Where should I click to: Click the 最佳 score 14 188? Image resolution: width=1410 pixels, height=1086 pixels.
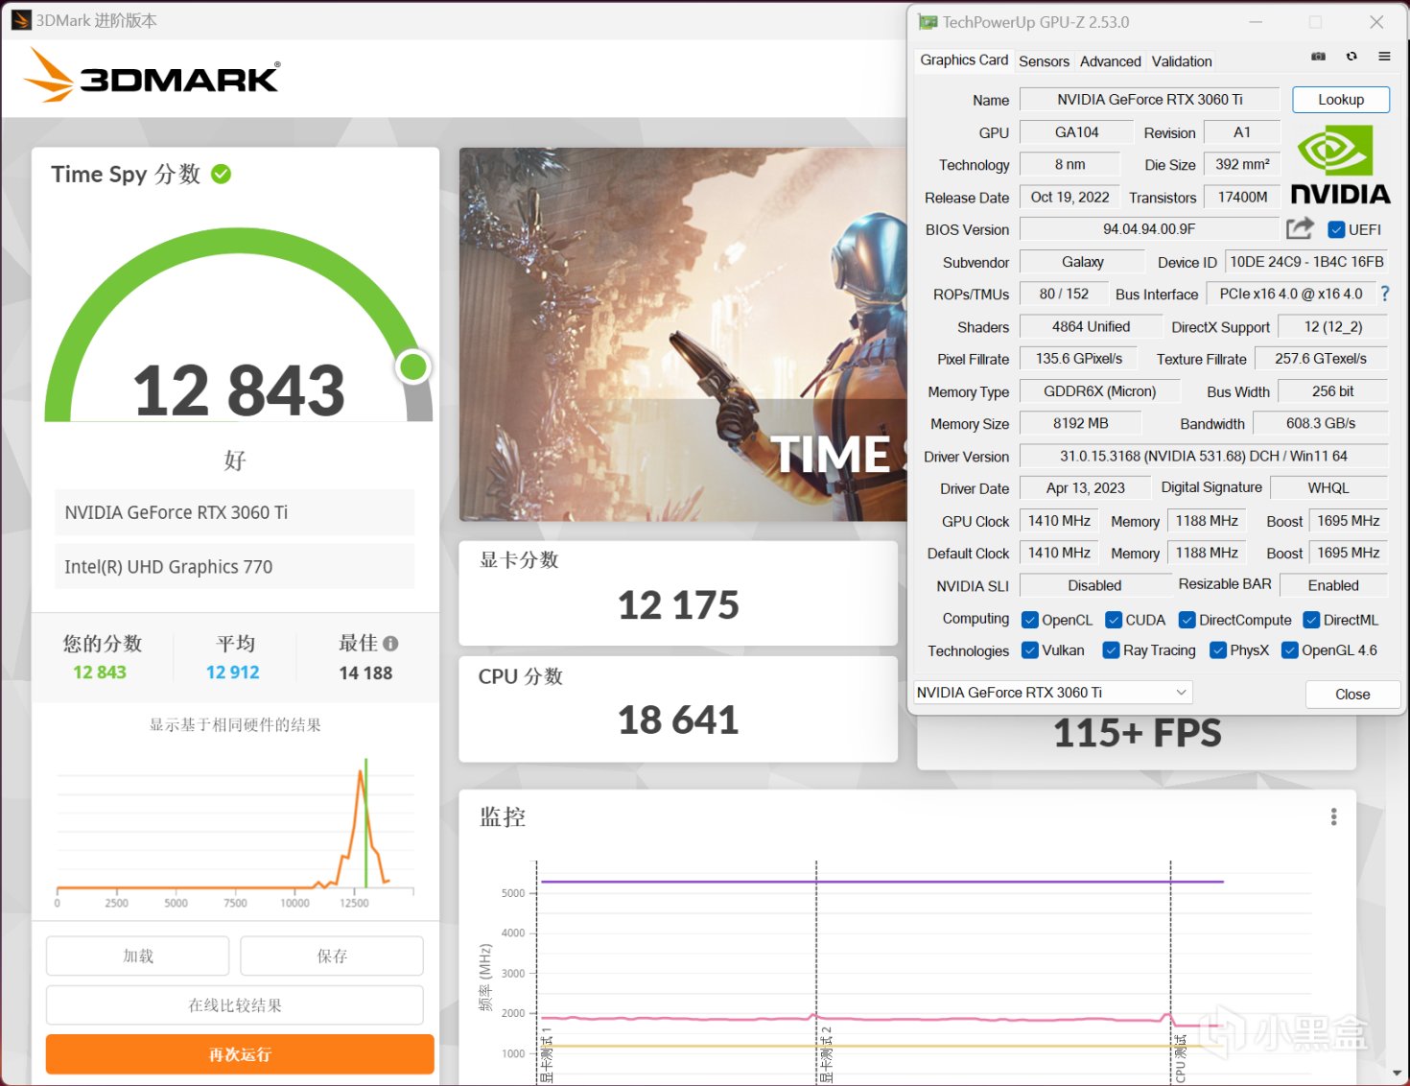click(x=365, y=673)
